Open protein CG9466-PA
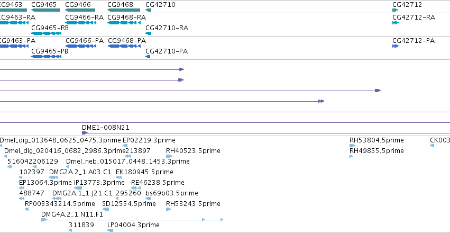Screen dimensions: 450x233 85,41
